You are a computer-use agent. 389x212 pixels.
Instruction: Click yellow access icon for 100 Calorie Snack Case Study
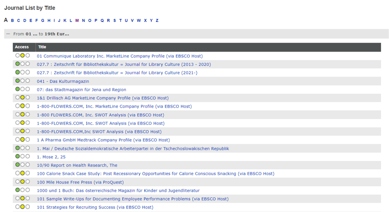click(22, 173)
